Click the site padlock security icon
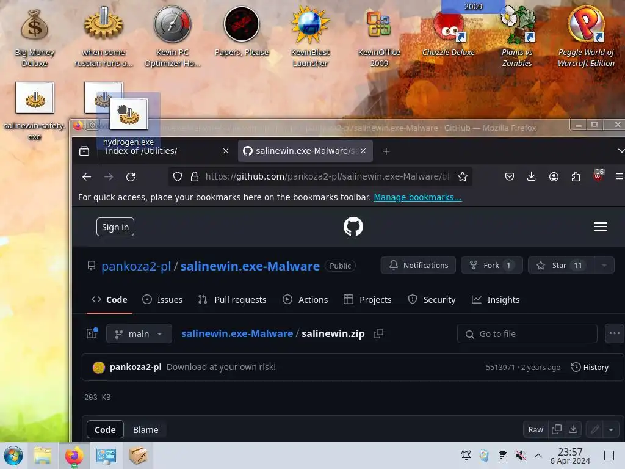The height and width of the screenshot is (469, 625). click(x=195, y=176)
